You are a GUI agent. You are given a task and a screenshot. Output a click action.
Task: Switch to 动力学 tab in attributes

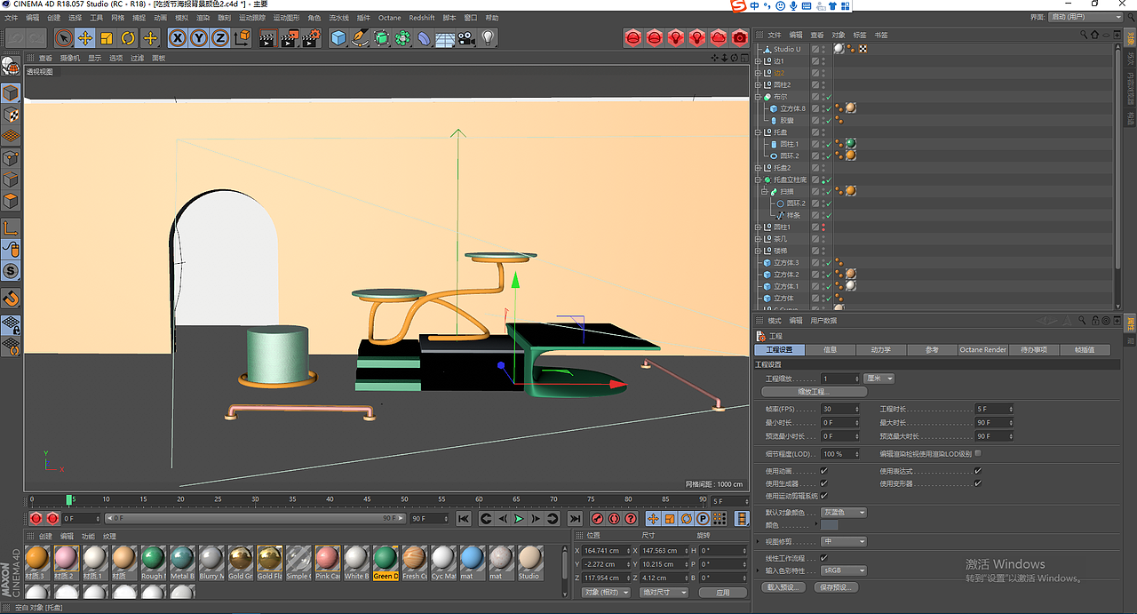(x=880, y=350)
